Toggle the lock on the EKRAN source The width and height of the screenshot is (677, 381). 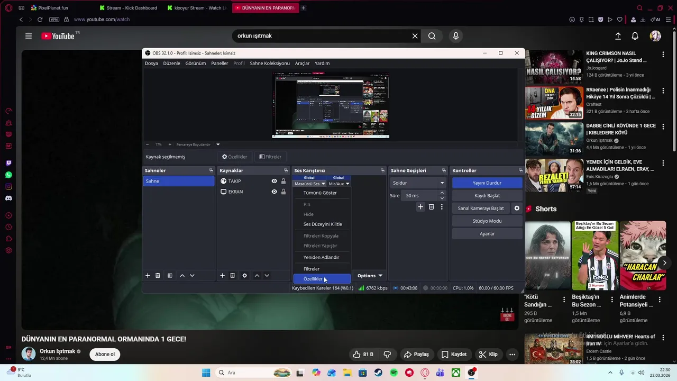click(x=283, y=192)
